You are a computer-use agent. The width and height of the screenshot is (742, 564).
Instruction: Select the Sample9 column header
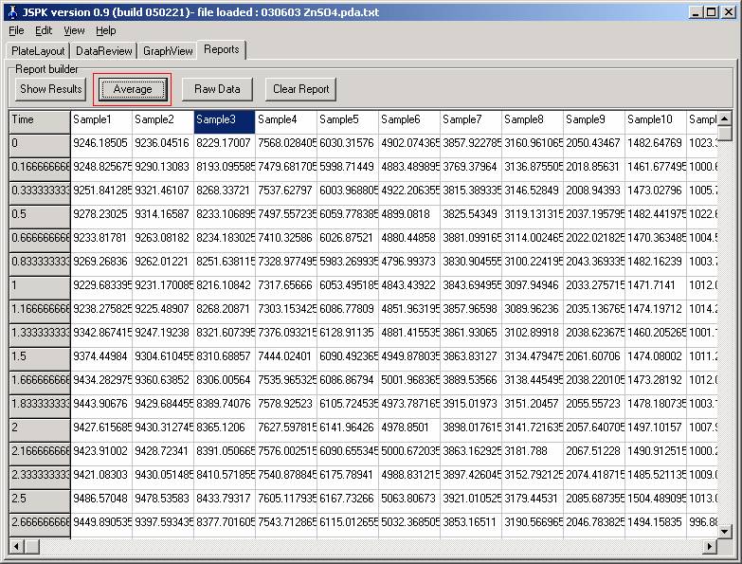tap(593, 122)
